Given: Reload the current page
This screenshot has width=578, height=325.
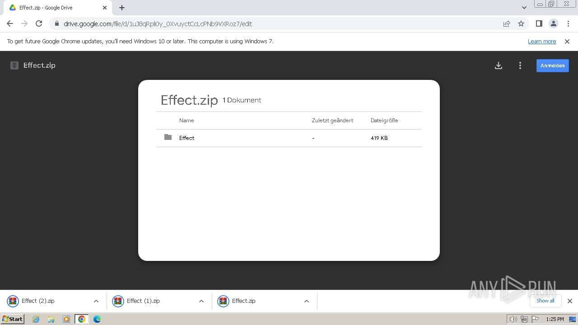Looking at the screenshot, I should coord(39,23).
